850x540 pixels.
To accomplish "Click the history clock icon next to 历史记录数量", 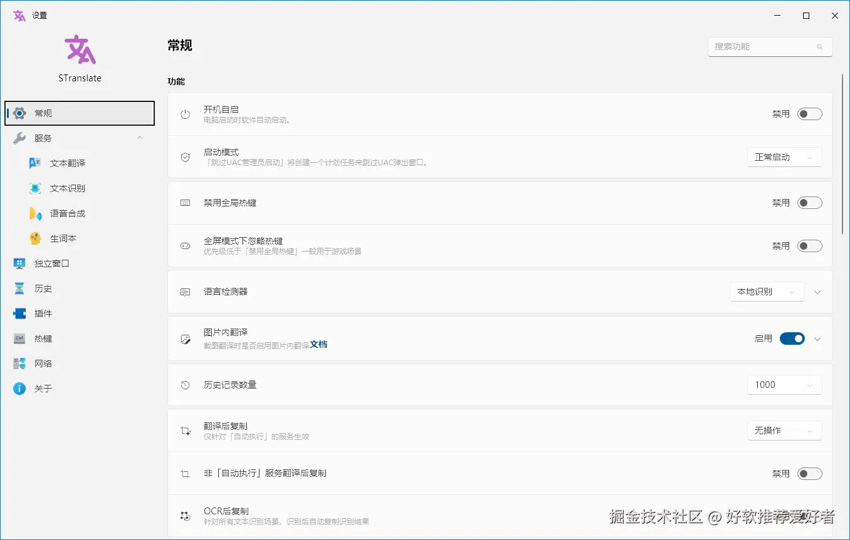I will [185, 385].
